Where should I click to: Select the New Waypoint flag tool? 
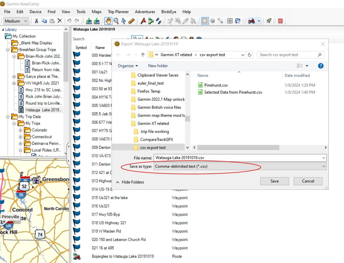pos(143,21)
